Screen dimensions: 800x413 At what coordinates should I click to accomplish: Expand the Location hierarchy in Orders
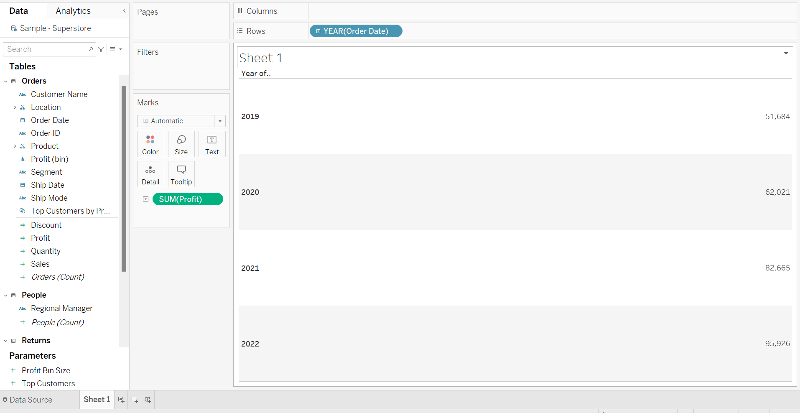click(15, 107)
